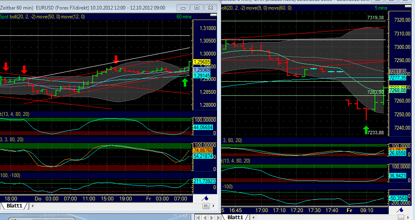Click the 7319,38 line label
The height and width of the screenshot is (220, 415).
(376, 17)
